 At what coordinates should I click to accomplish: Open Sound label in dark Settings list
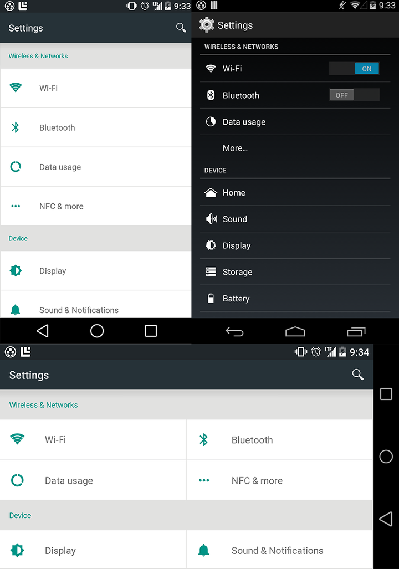click(x=235, y=219)
